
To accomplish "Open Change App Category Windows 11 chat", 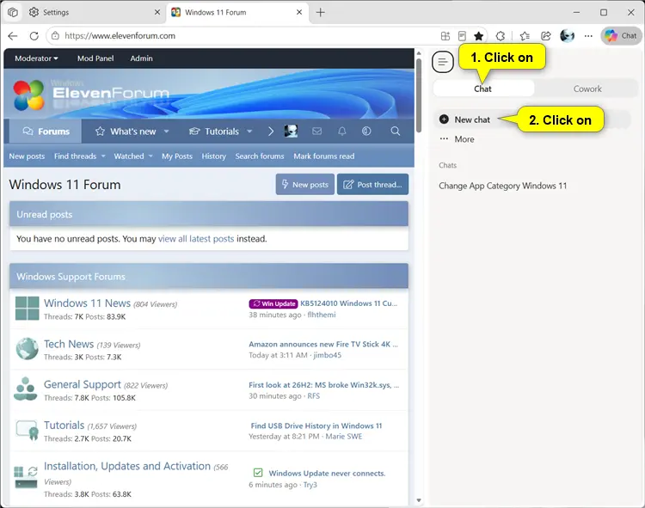I will (x=503, y=186).
